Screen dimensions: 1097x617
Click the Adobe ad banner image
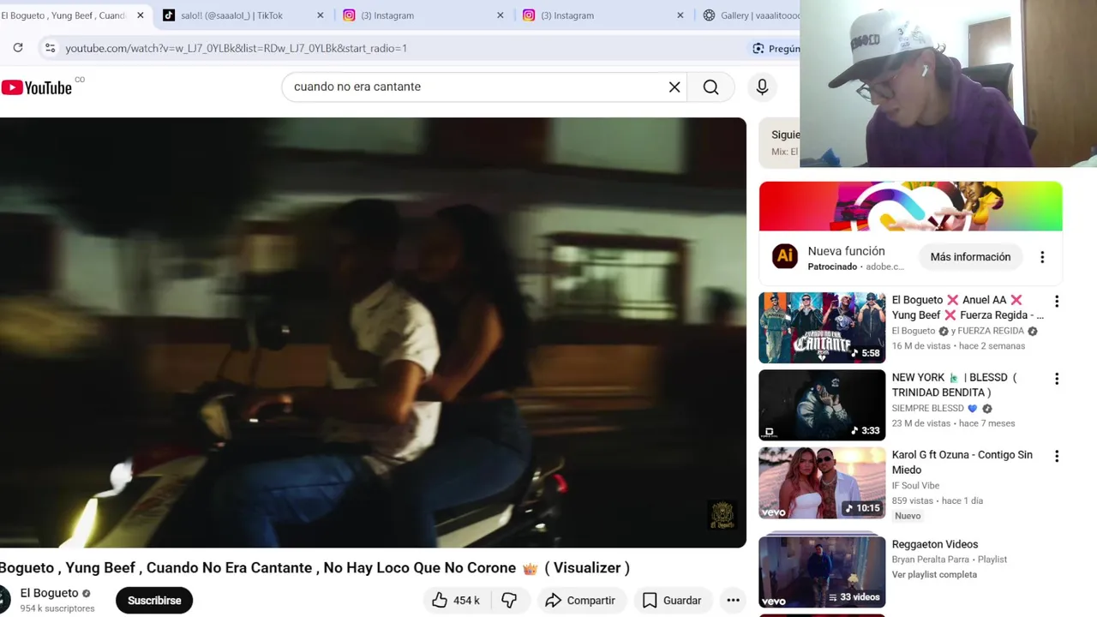[x=910, y=207]
